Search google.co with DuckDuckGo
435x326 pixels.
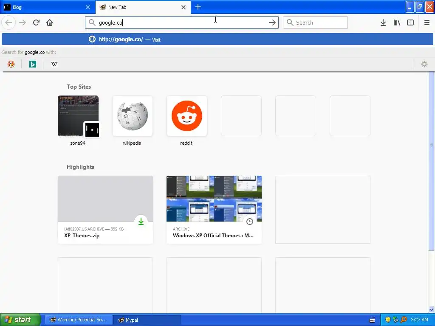coord(11,64)
